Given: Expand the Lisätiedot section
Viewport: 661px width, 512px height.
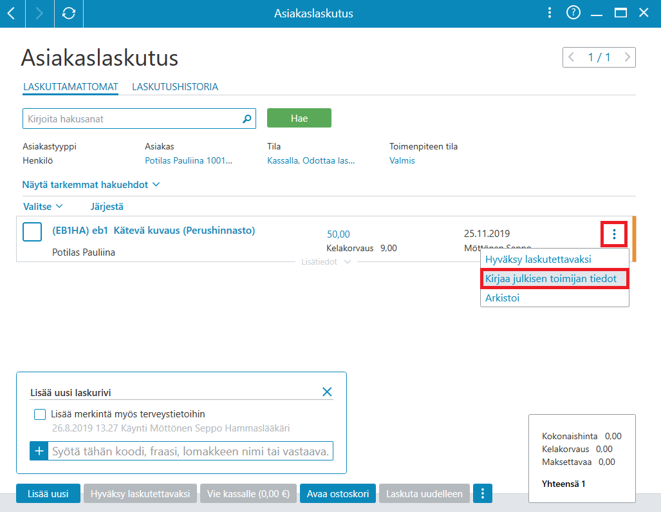Looking at the screenshot, I should coord(326,262).
